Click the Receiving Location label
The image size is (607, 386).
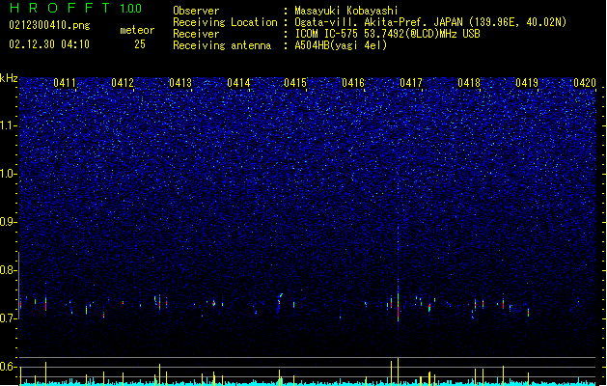click(225, 22)
